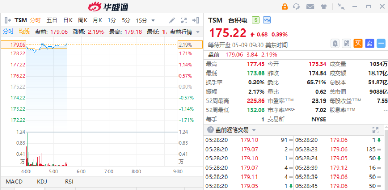Open the skin theme shirt icon

(x=324, y=7)
